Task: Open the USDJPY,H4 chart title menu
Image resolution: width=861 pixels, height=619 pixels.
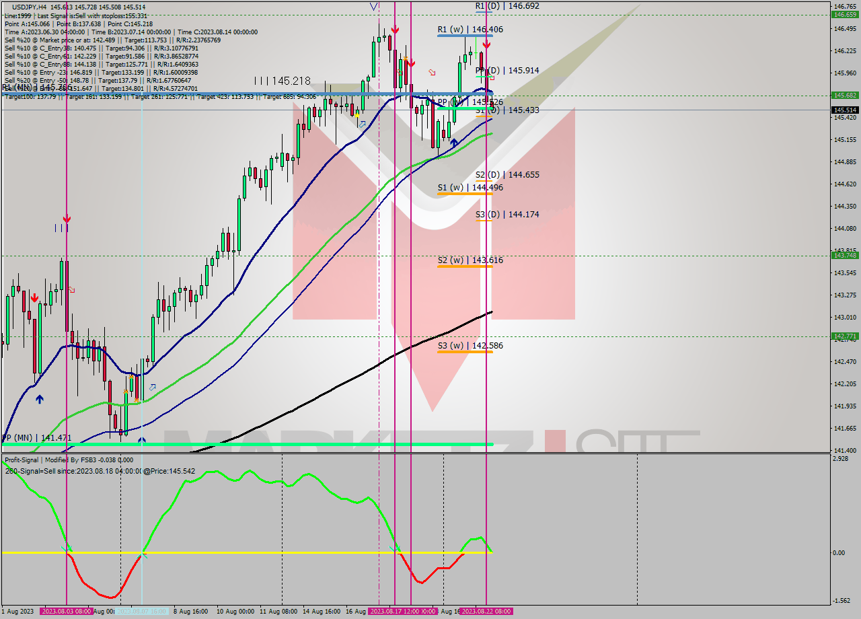Action: [40, 5]
